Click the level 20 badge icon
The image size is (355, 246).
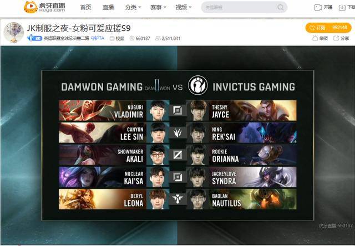point(34,38)
